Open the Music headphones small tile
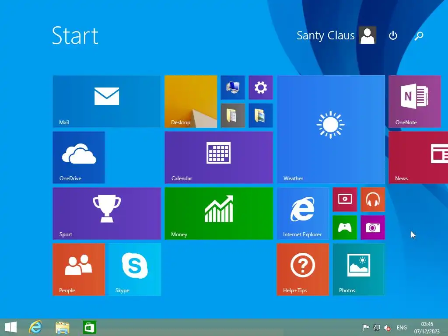The width and height of the screenshot is (448, 336). 373,199
